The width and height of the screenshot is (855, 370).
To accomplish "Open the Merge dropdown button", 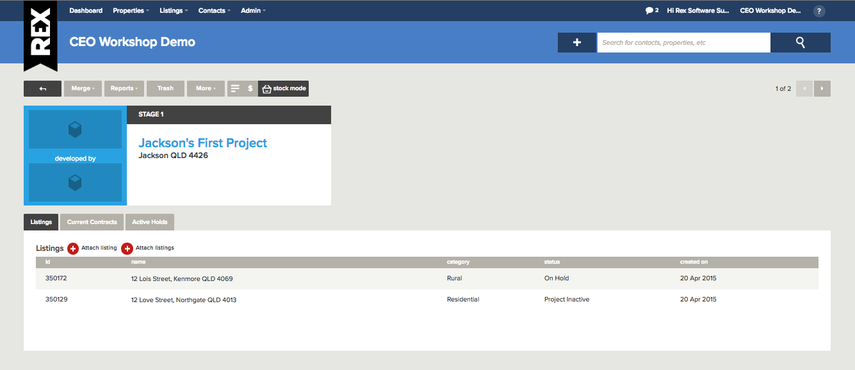I will pyautogui.click(x=83, y=88).
